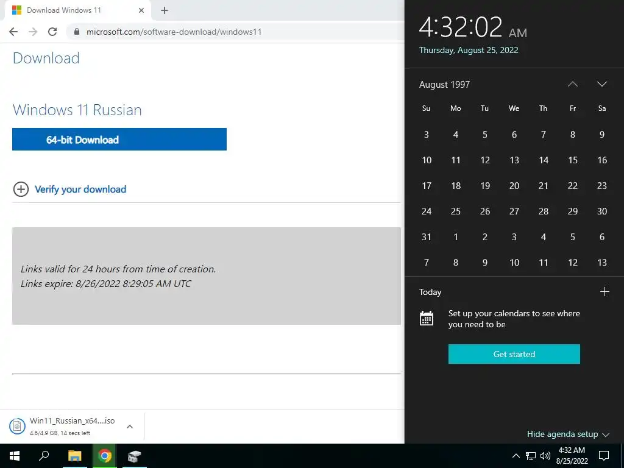624x468 pixels.
Task: Show hidden tray icons chevron
Action: coord(516,456)
